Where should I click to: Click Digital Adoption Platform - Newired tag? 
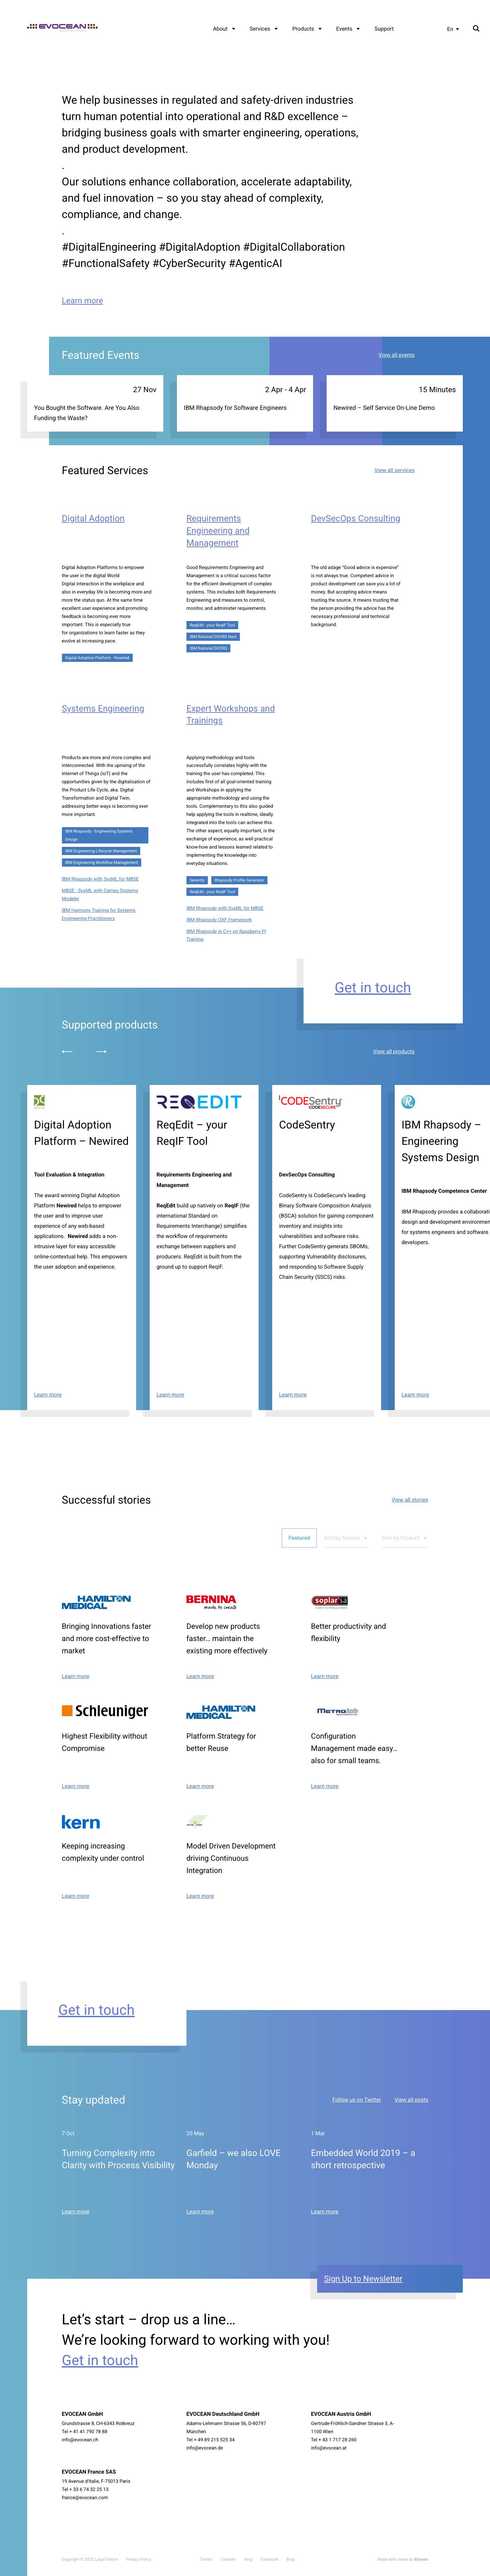point(97,658)
